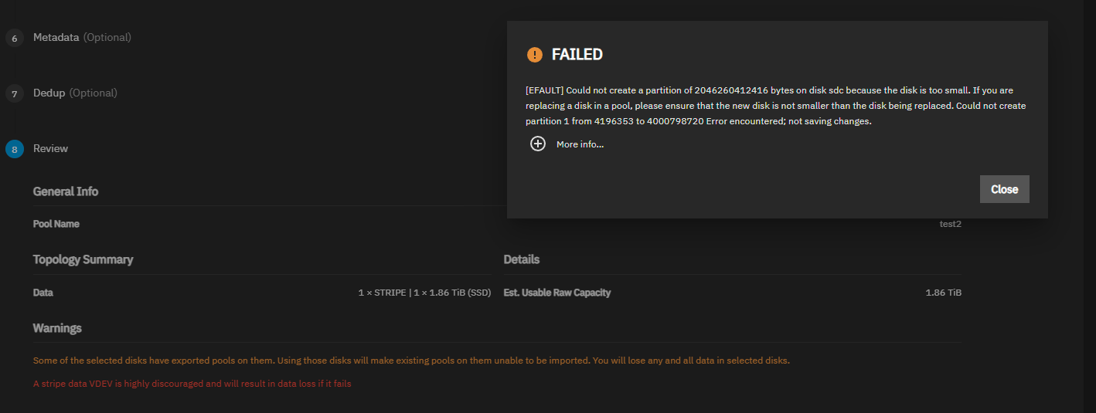Click the Est. Usable Raw Capacity label
1096x413 pixels.
(557, 293)
